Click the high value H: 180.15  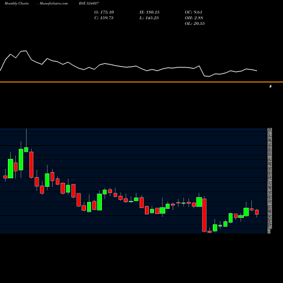149,12
